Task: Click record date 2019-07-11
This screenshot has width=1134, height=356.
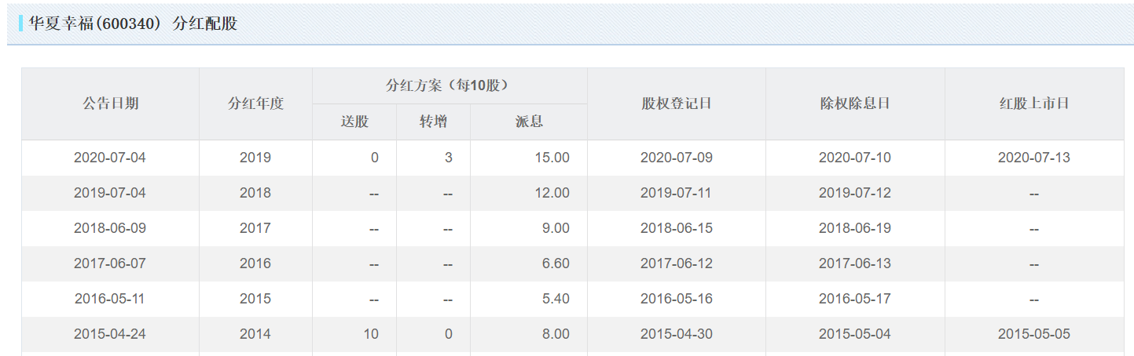Action: 677,193
